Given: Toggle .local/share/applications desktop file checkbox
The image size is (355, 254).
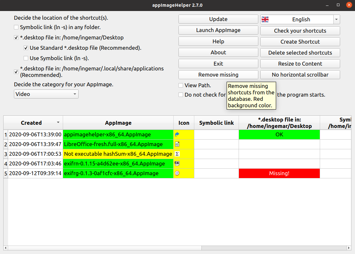Looking at the screenshot, I should point(16,72).
